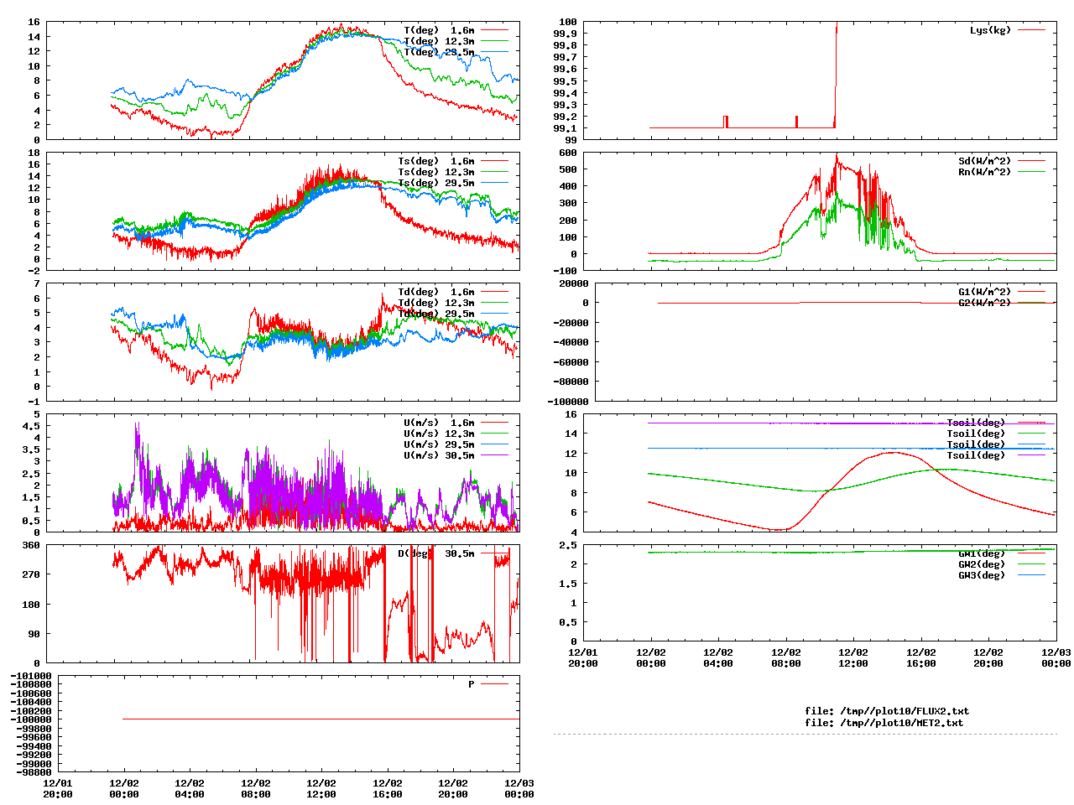Select the "99.5" lysimeter axis tick
The height and width of the screenshot is (805, 1074).
coord(565,81)
